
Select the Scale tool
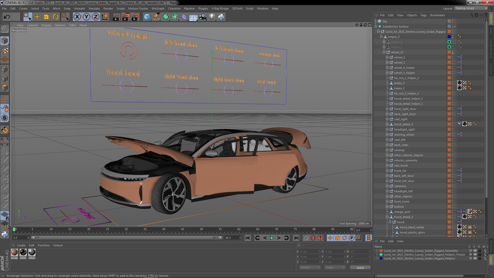click(x=46, y=17)
